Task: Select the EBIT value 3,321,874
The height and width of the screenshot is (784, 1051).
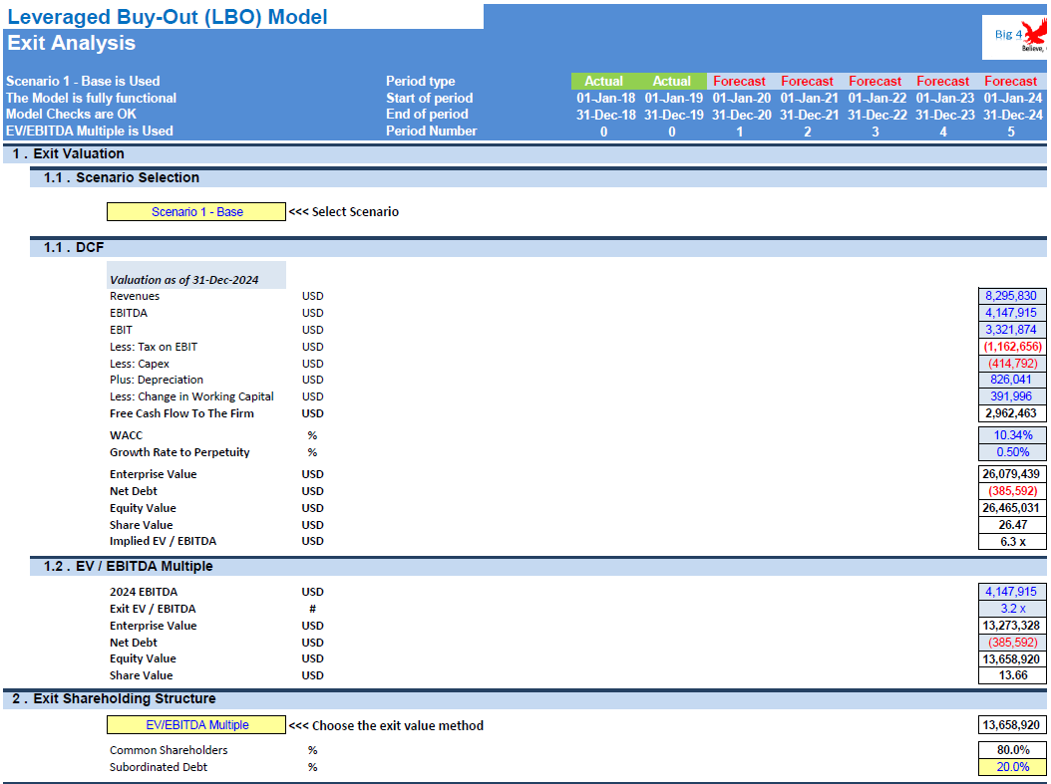Action: click(x=1012, y=330)
